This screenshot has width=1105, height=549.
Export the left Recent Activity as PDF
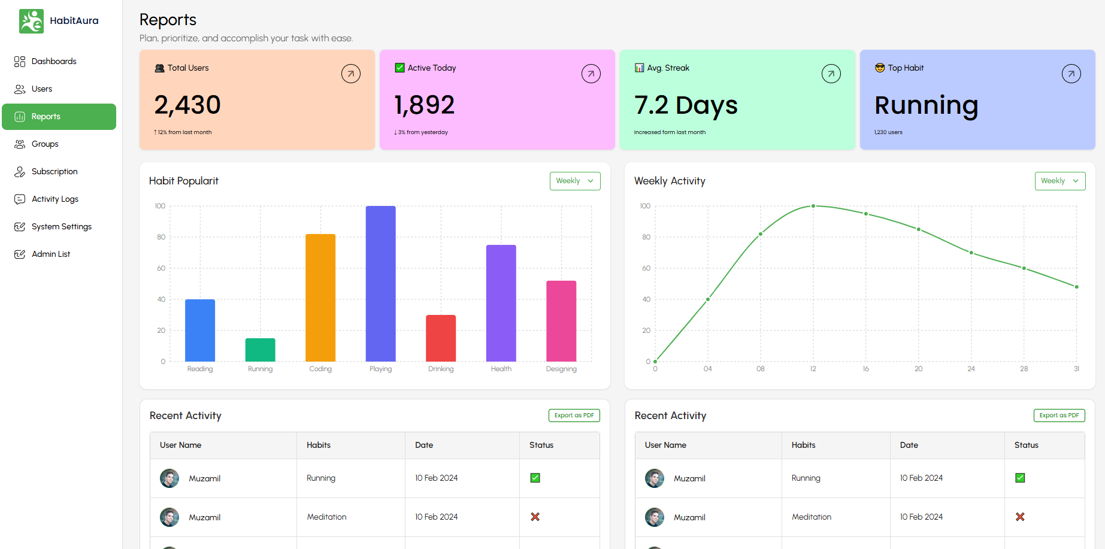[574, 415]
